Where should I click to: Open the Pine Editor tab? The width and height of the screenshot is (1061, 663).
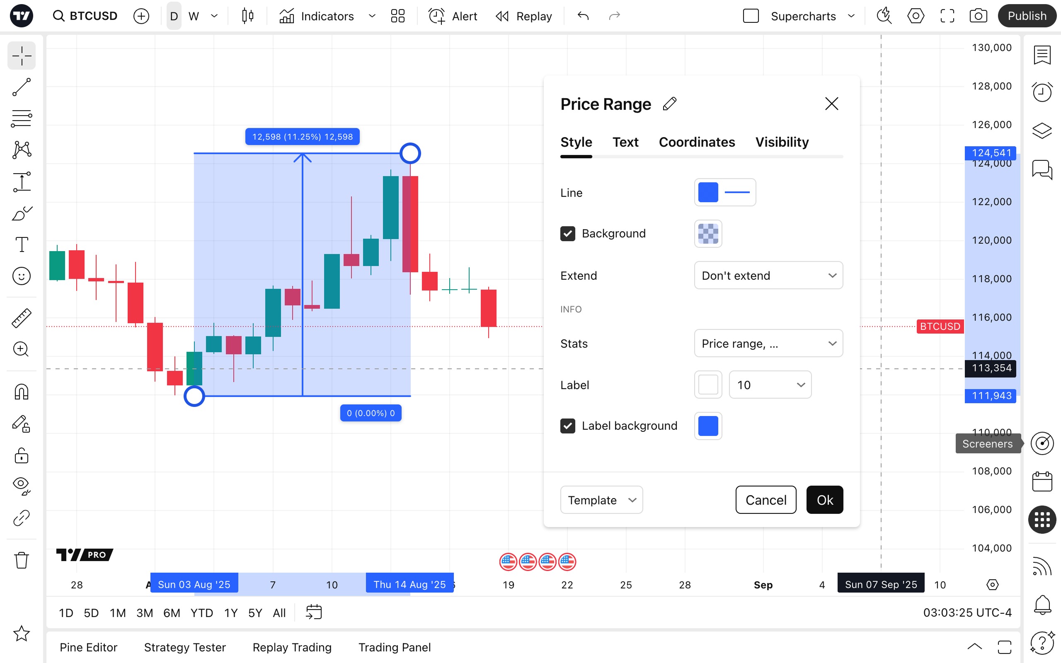coord(89,647)
